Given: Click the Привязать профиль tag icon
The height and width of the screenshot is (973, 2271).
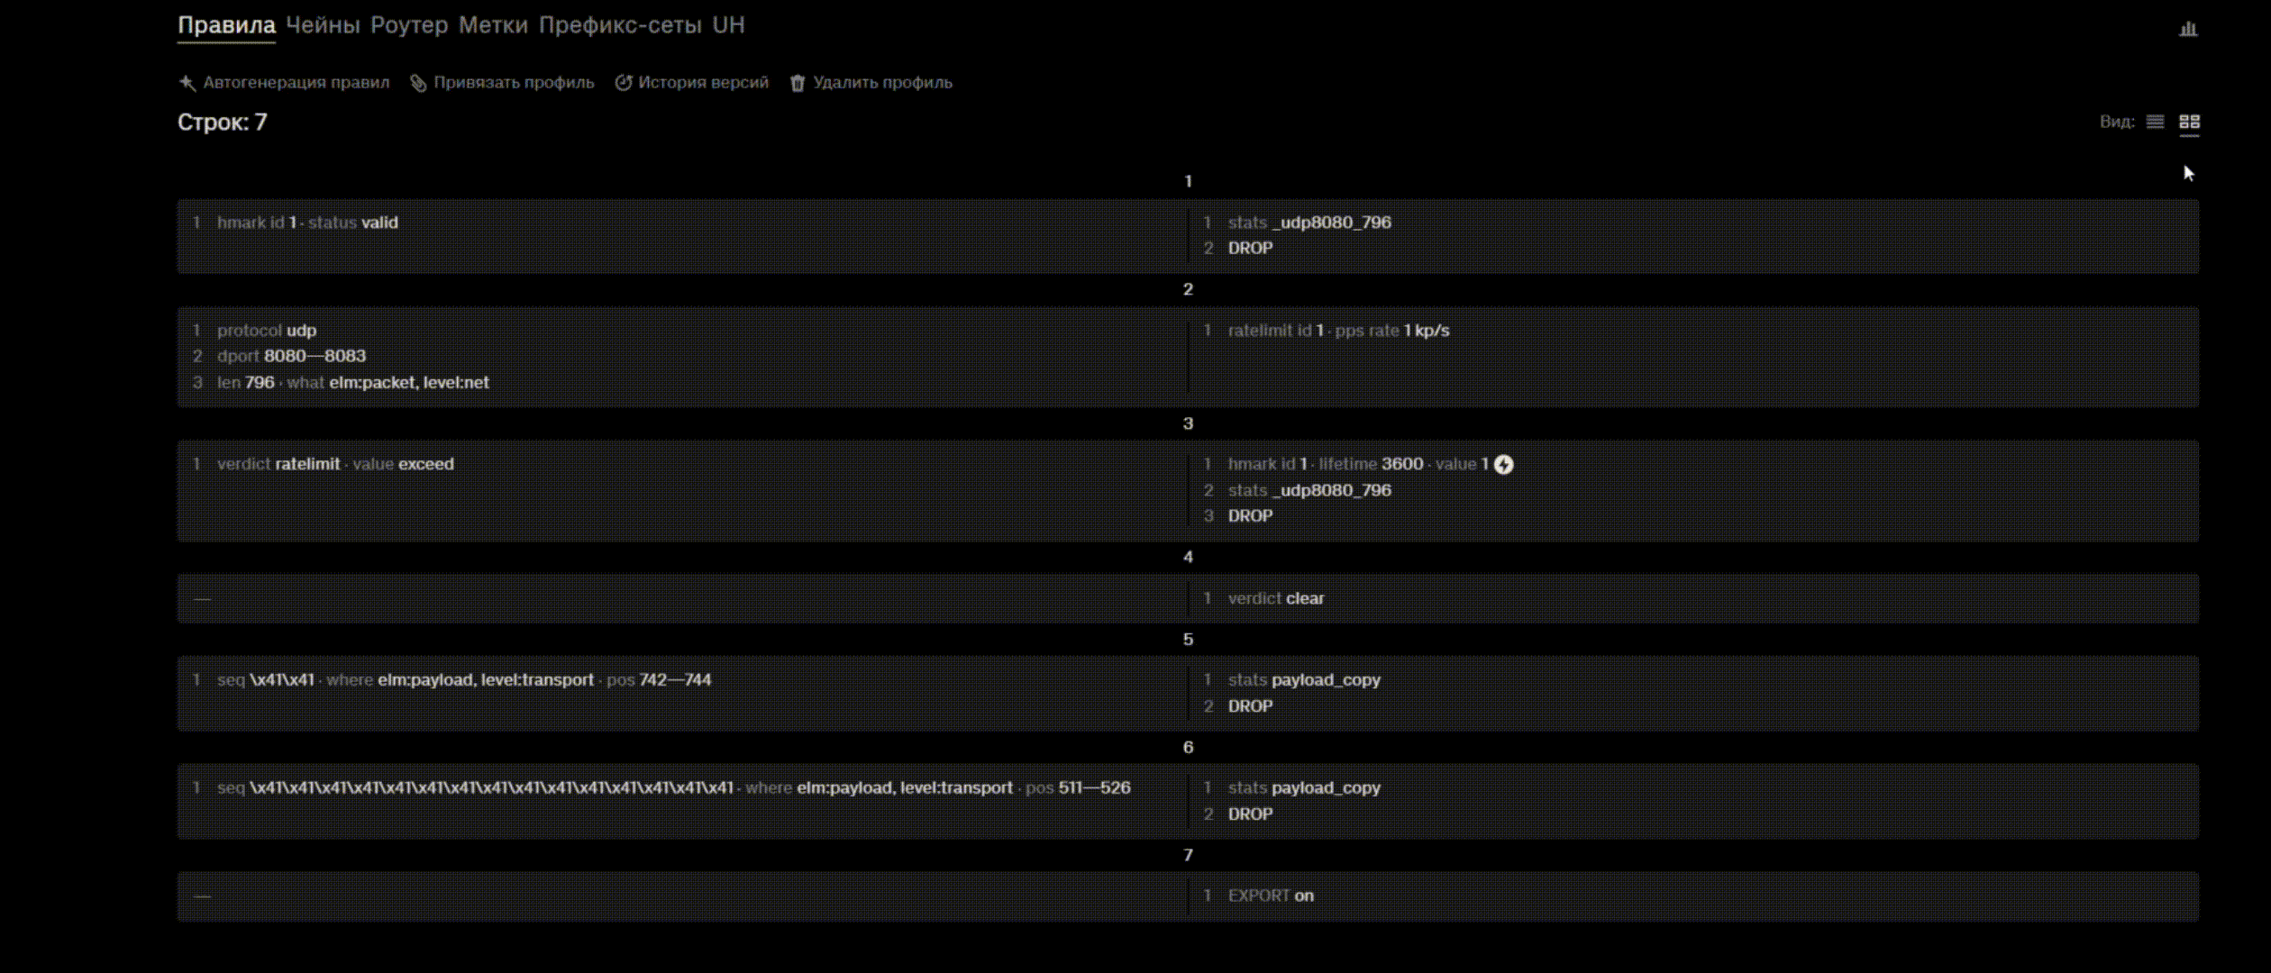Looking at the screenshot, I should pos(418,83).
